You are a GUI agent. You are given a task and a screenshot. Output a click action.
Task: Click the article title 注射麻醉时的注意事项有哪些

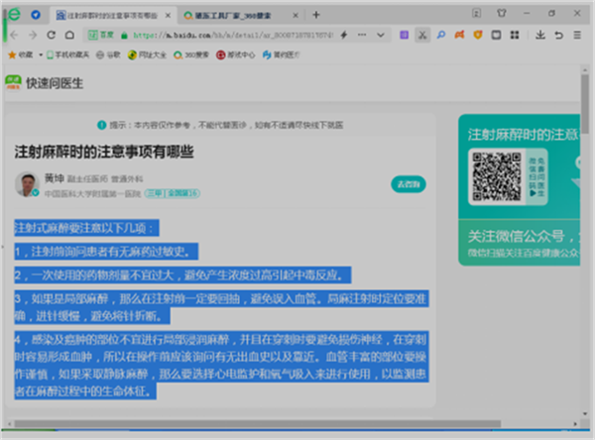click(x=104, y=152)
